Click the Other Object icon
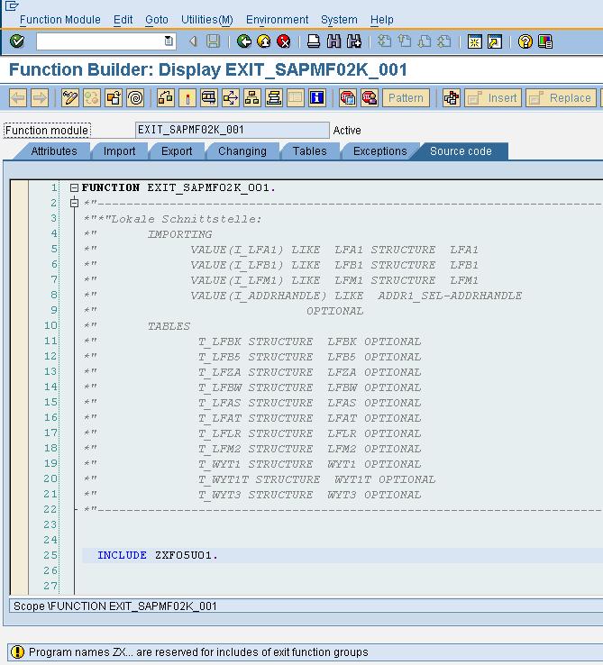Screen dimensions: 603x665 click(114, 98)
